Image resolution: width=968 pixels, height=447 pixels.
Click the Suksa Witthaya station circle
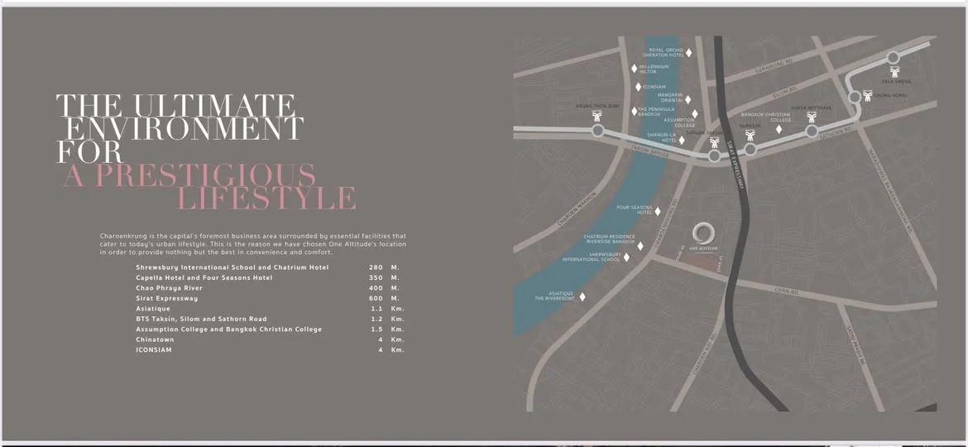point(811,131)
